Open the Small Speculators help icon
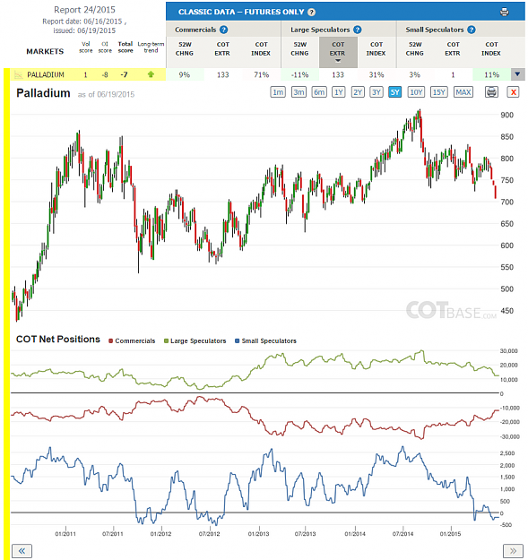 pyautogui.click(x=472, y=30)
